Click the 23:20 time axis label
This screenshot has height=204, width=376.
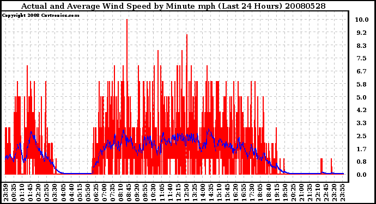coord(334,193)
